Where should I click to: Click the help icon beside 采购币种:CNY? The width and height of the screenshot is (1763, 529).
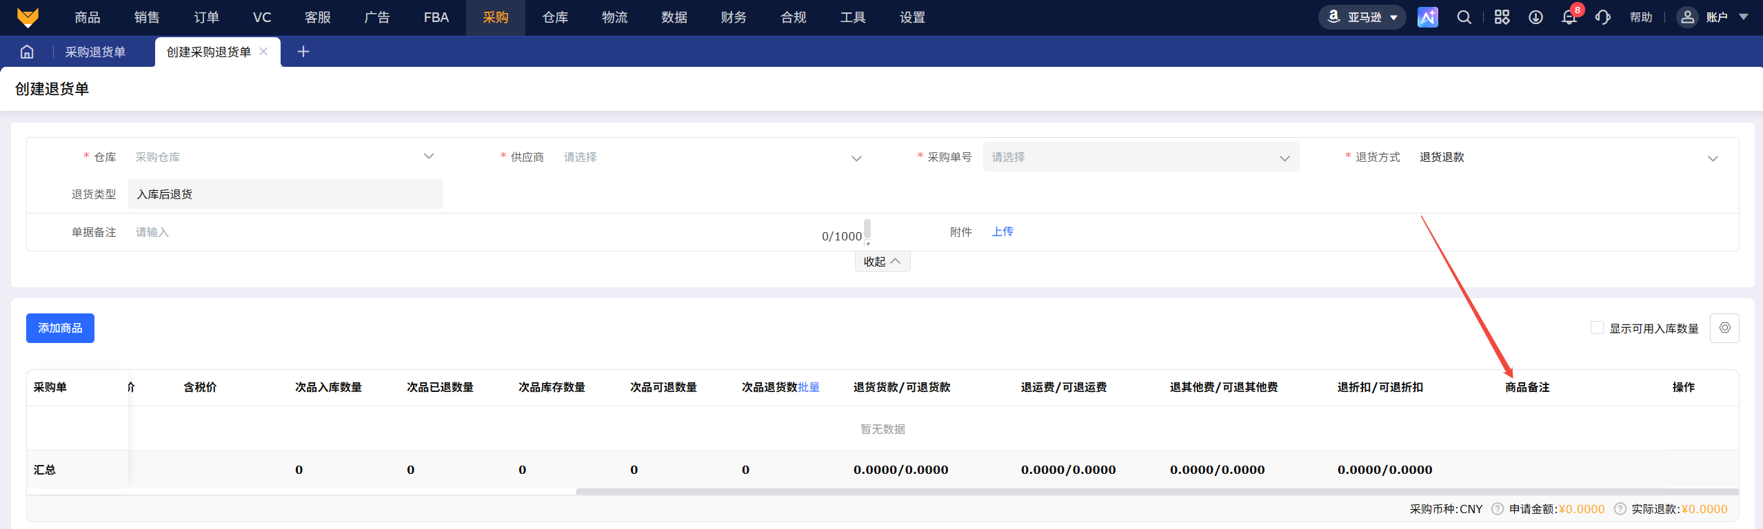(1498, 509)
